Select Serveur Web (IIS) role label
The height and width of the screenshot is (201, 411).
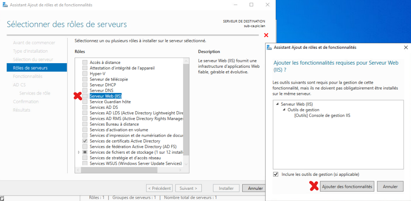point(106,96)
